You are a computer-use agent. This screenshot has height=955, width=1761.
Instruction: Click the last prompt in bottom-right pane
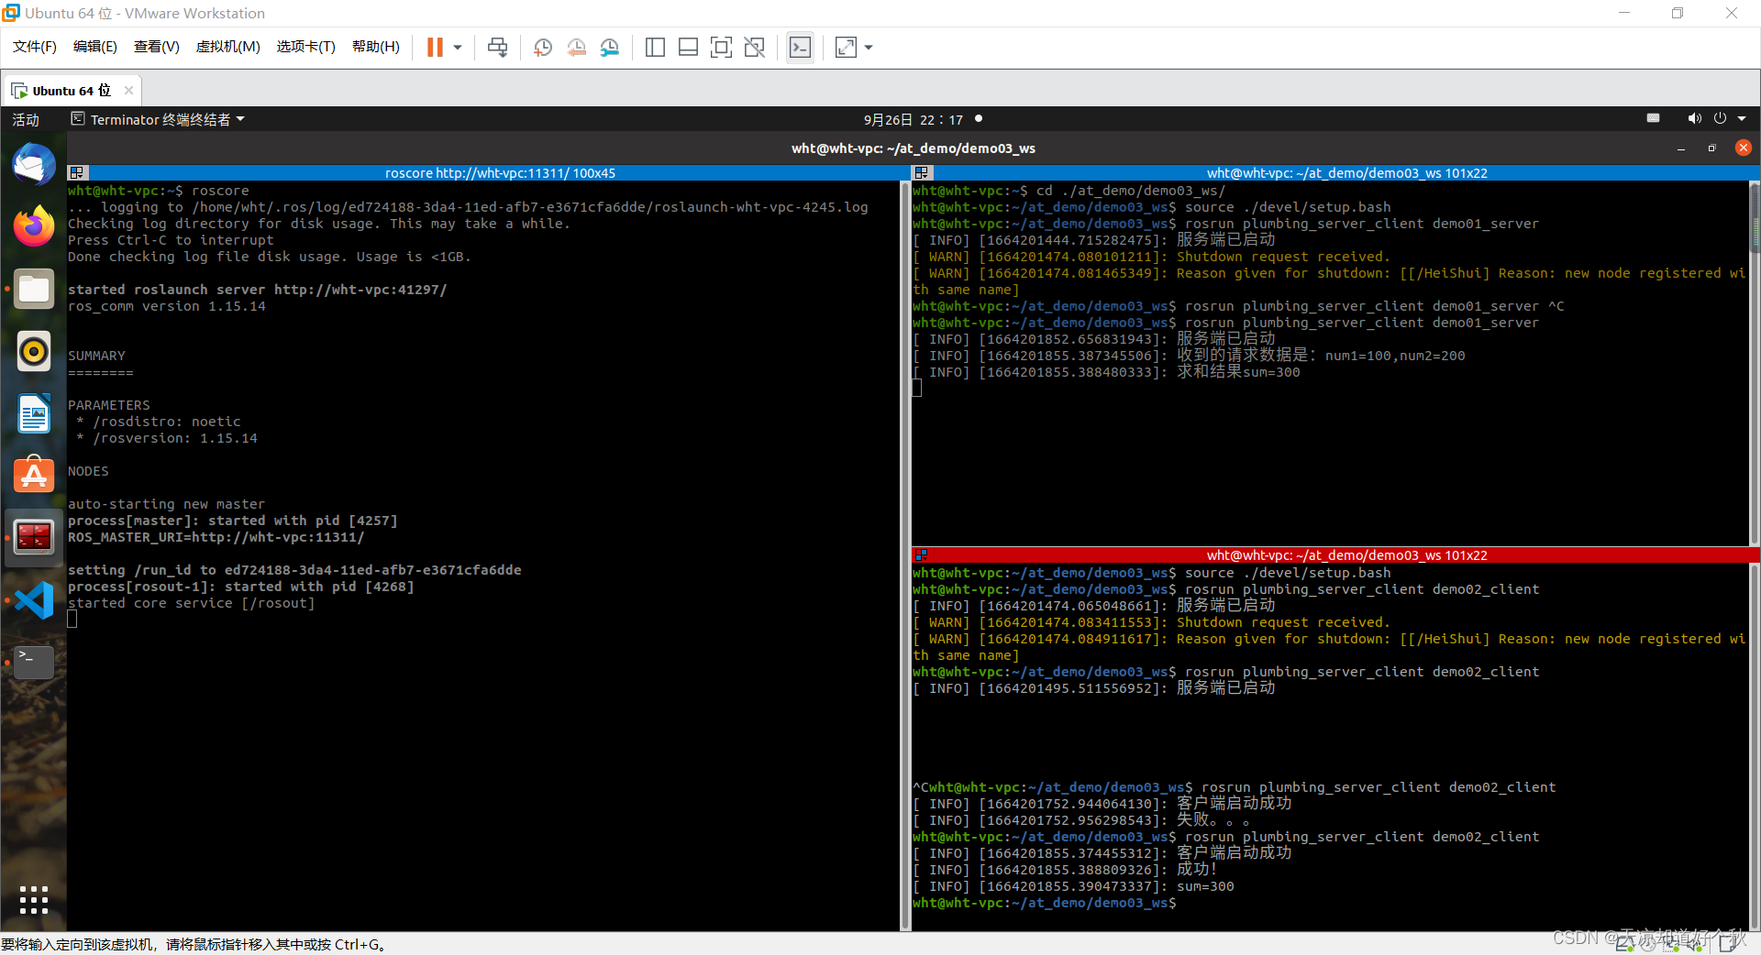pos(1044,903)
